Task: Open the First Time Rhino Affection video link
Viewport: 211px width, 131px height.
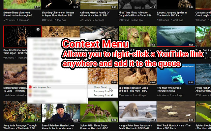Action: pos(135,14)
